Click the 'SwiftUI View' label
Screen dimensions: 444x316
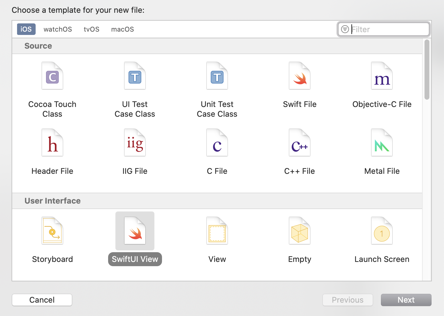pos(135,259)
